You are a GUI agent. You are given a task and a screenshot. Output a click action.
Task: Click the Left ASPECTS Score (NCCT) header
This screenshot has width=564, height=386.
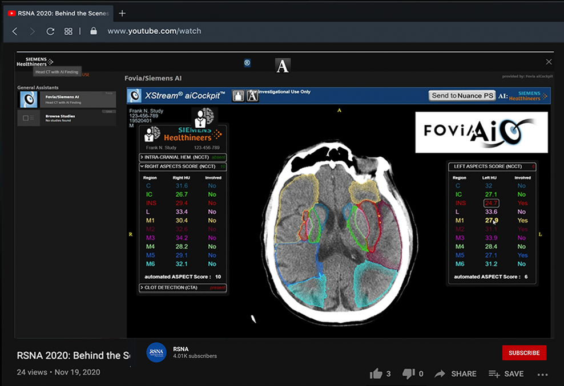[492, 166]
